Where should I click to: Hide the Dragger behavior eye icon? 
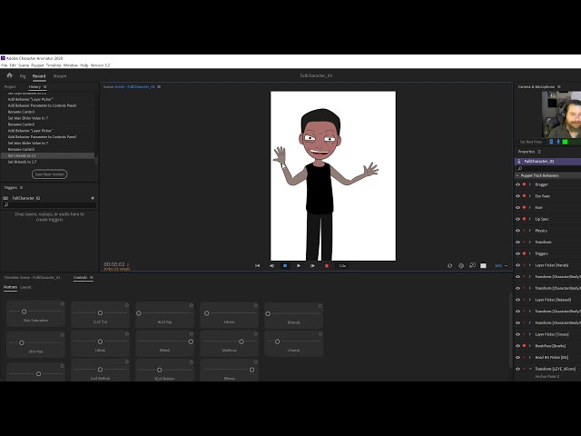518,184
